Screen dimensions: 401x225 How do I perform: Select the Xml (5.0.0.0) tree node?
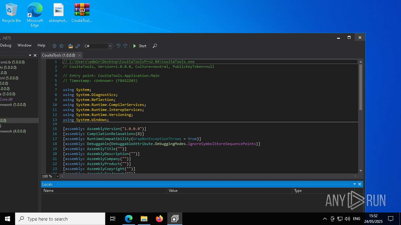tap(9, 78)
